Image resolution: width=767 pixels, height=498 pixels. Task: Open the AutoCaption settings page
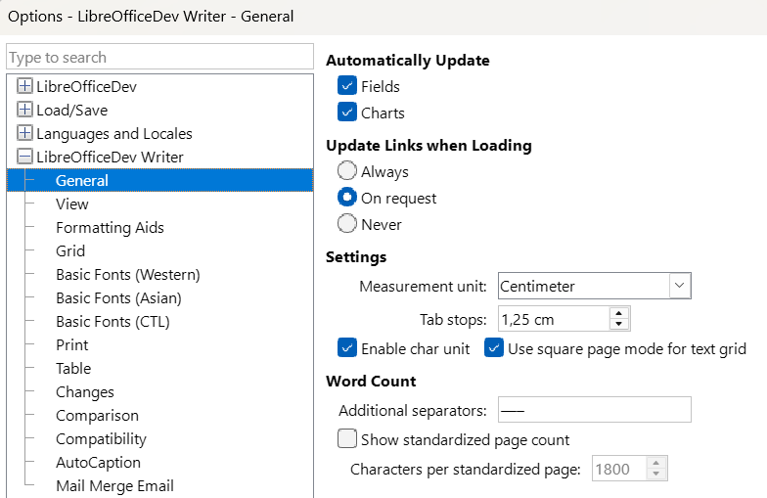point(98,462)
